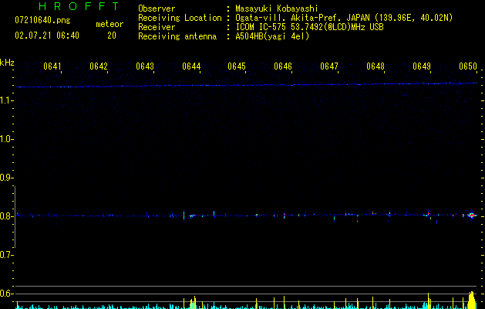Click the 0648 time marker
Image resolution: width=485 pixels, height=309 pixels.
376,66
